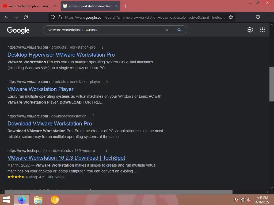Click the forward navigation arrow
Viewport: 274px width, 205px height.
click(16, 17)
